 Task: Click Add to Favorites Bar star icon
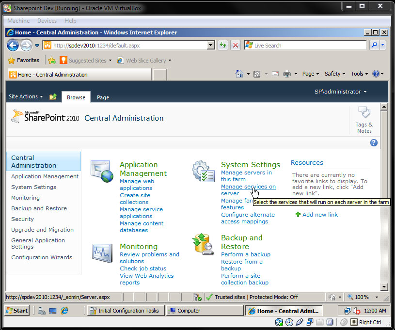[52, 61]
